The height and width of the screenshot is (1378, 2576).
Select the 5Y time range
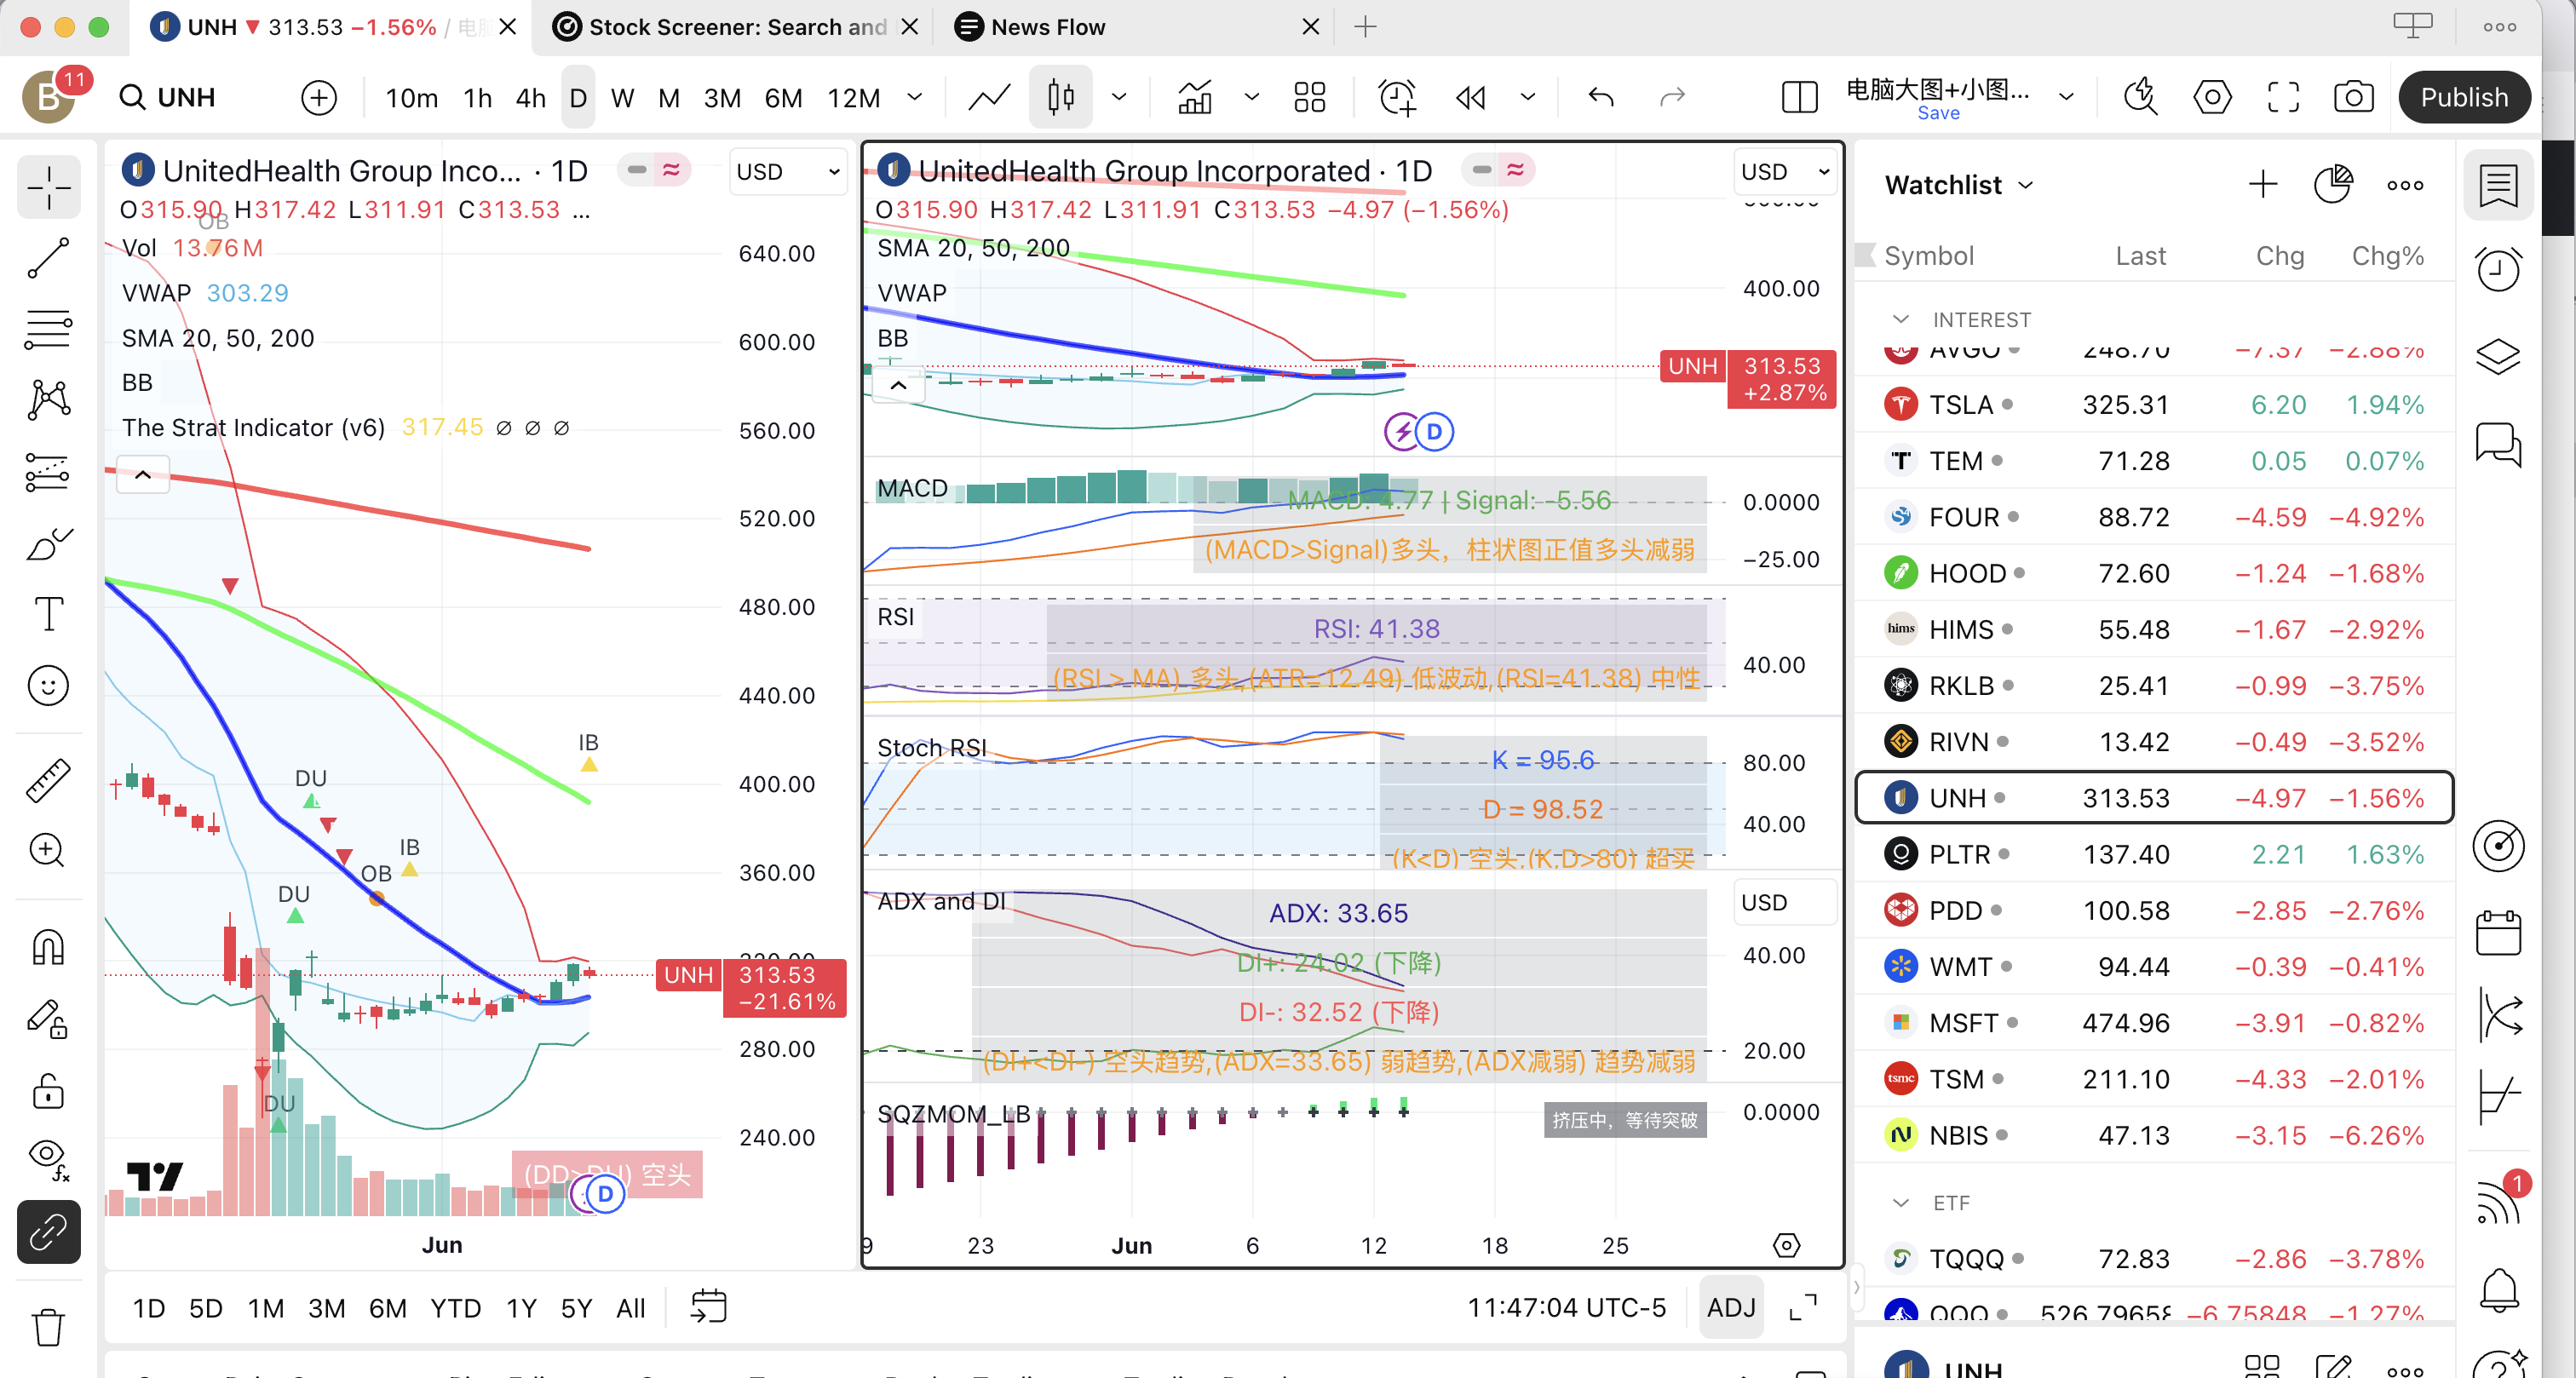574,1307
